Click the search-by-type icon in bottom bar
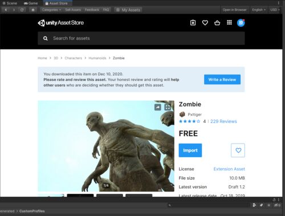The image size is (285, 216). pyautogui.click(x=254, y=205)
